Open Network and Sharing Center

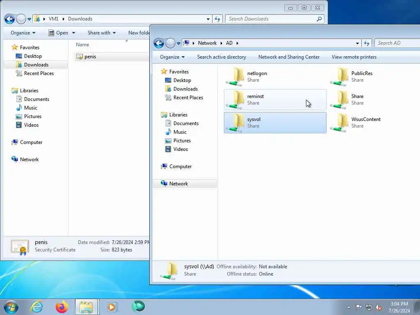click(x=289, y=57)
